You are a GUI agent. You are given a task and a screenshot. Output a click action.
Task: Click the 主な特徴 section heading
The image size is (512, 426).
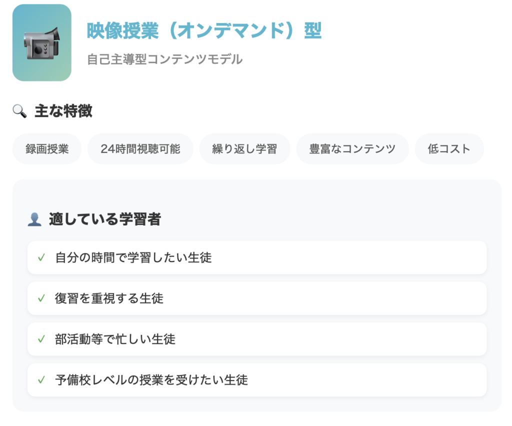63,111
